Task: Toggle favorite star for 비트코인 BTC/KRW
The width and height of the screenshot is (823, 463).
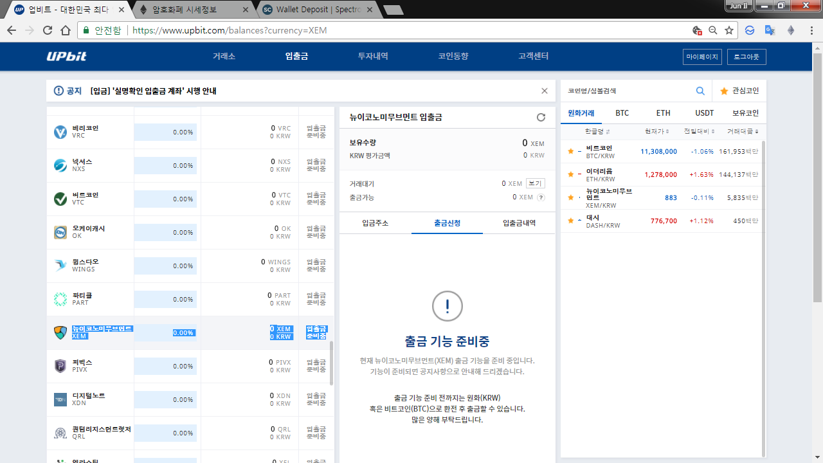Action: click(x=570, y=152)
